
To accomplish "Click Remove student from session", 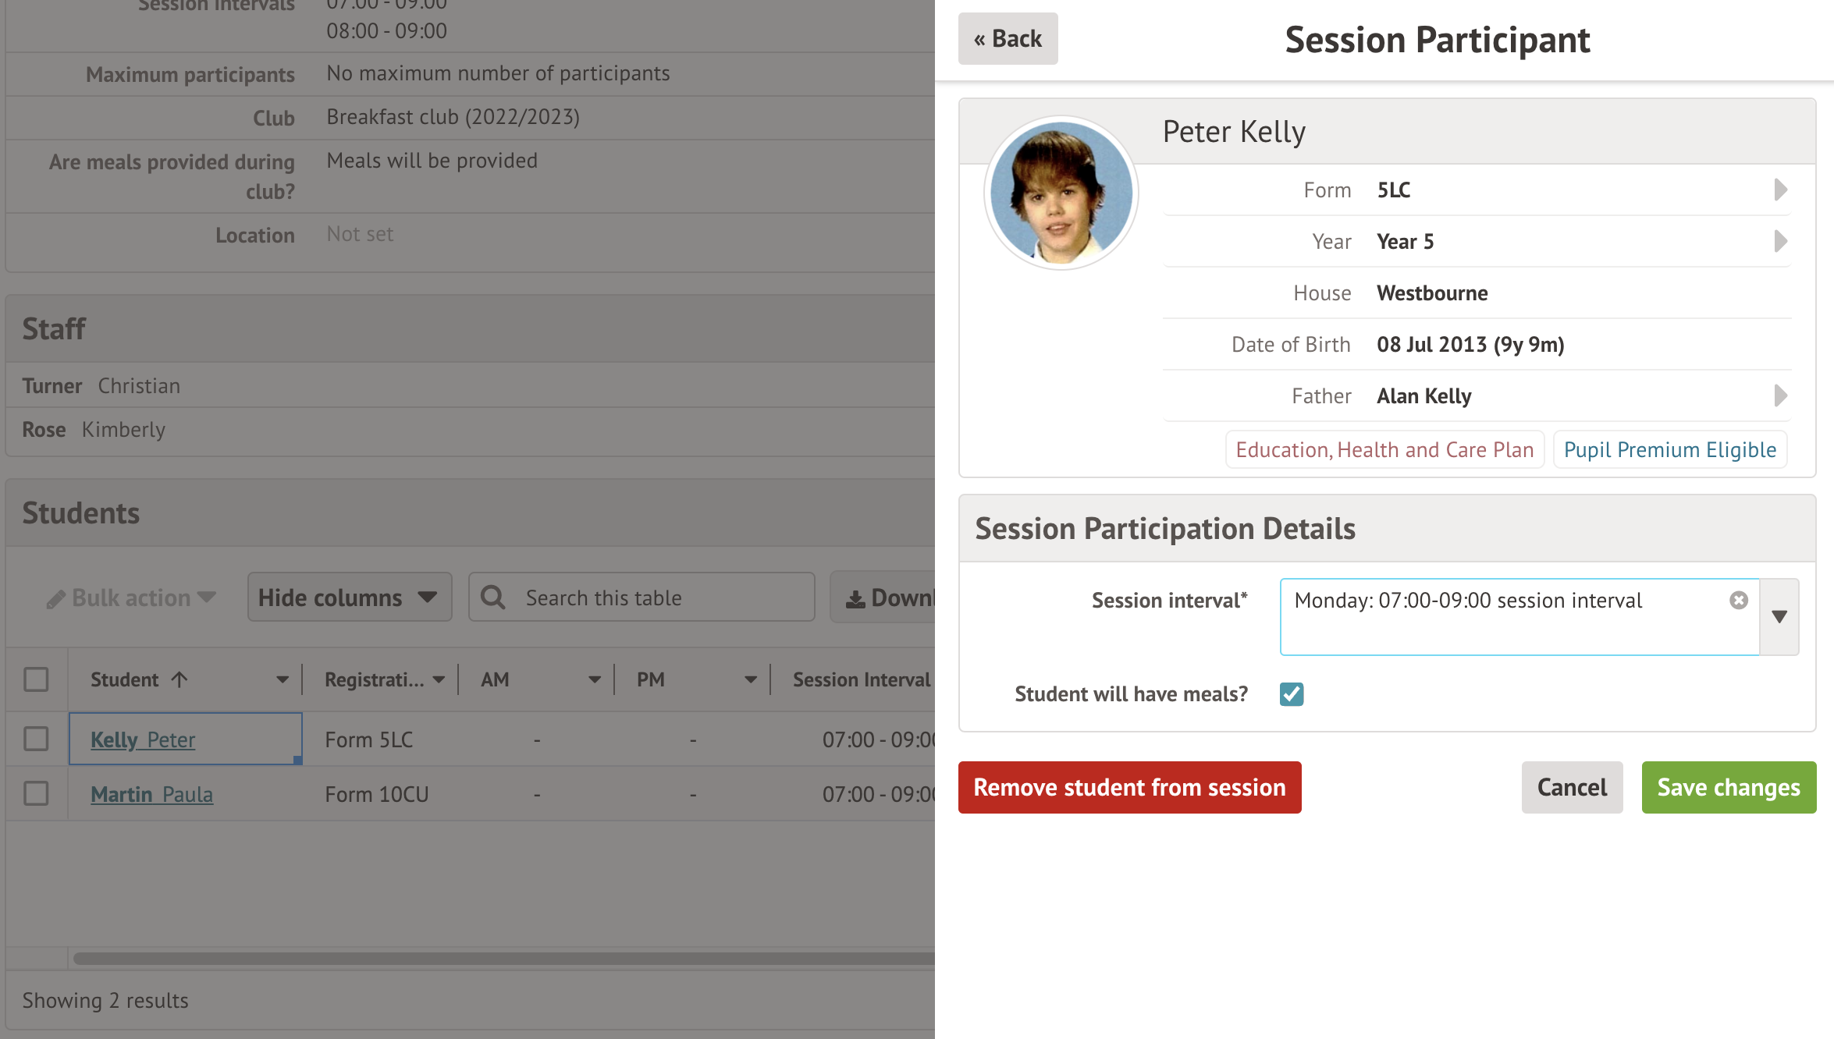I will [1129, 787].
